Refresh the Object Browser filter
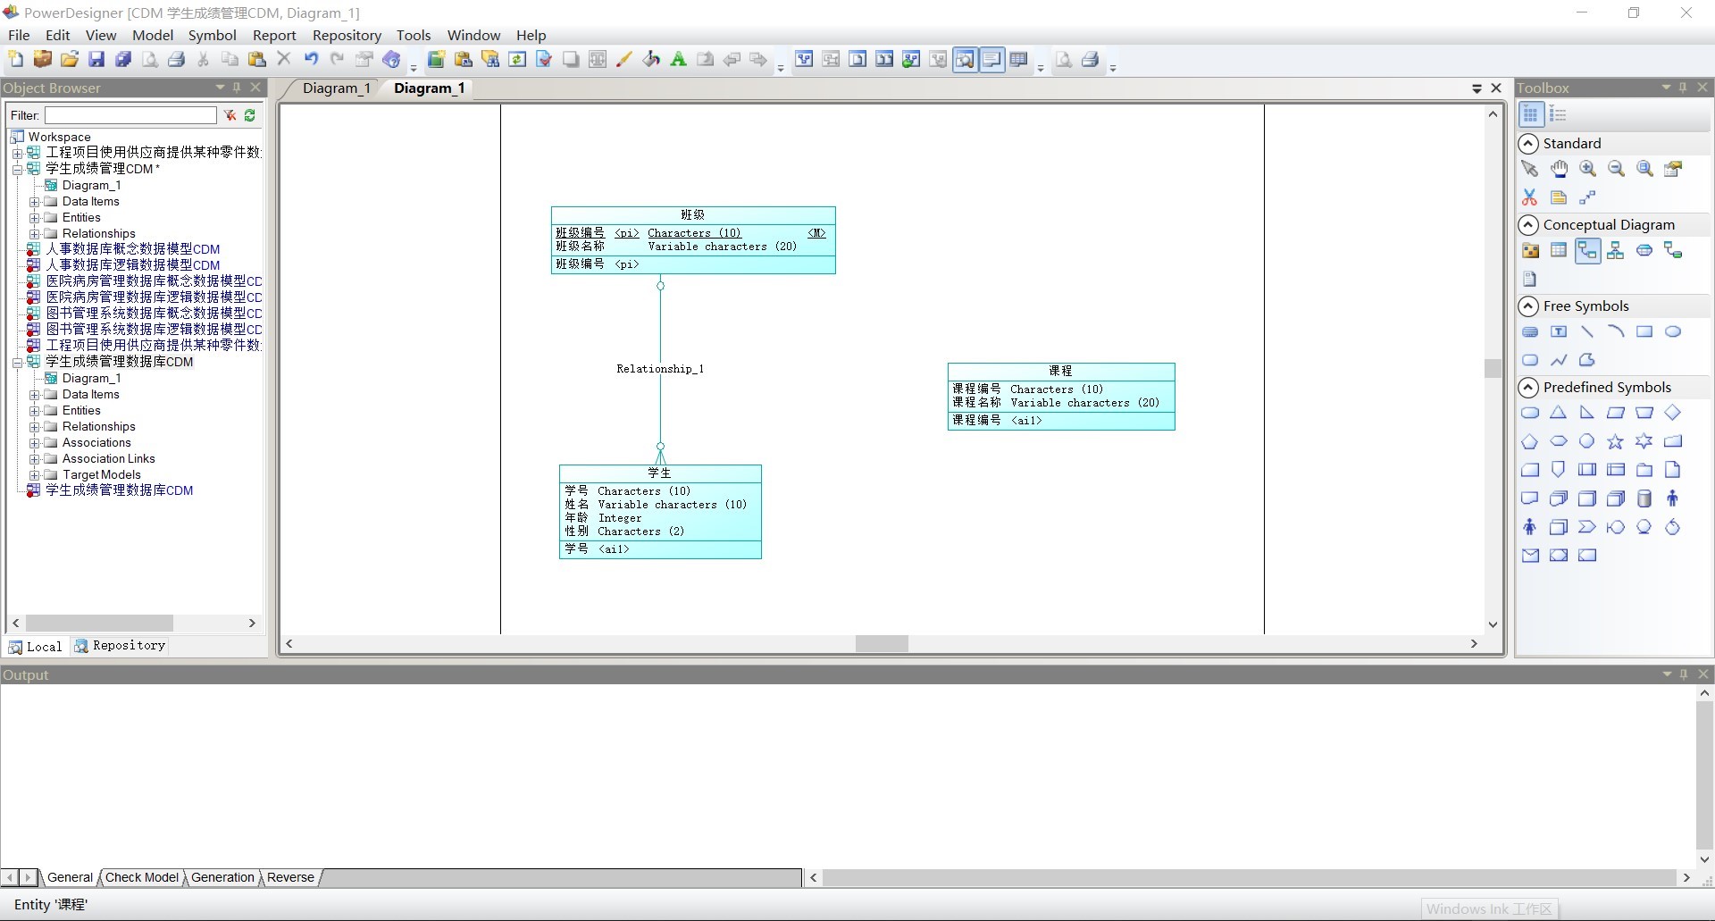1715x921 pixels. 250,115
